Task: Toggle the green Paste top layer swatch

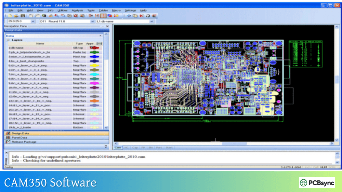Action: pyautogui.click(x=94, y=52)
